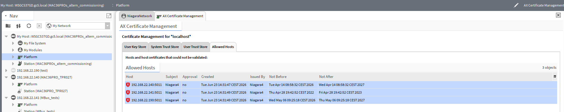Click My Host in the path bar

pos(52,5)
